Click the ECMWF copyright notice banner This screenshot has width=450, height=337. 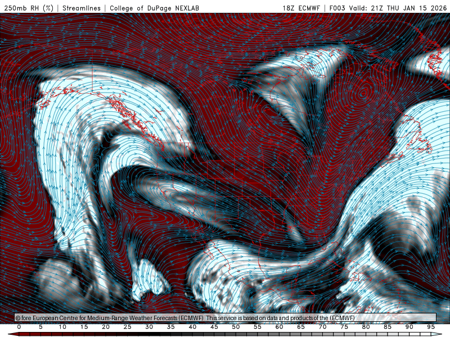[x=226, y=317]
